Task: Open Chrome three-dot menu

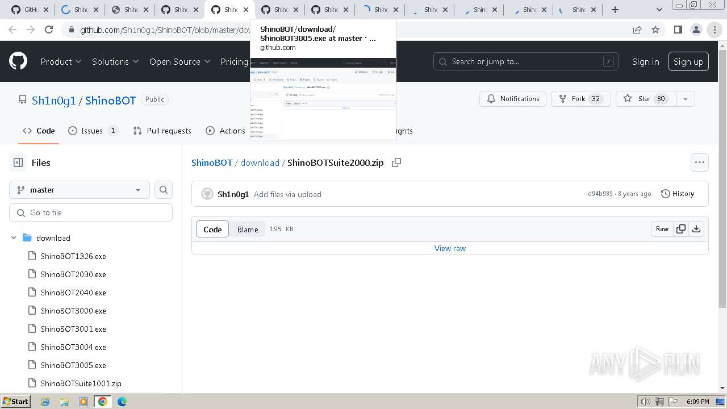Action: (715, 30)
